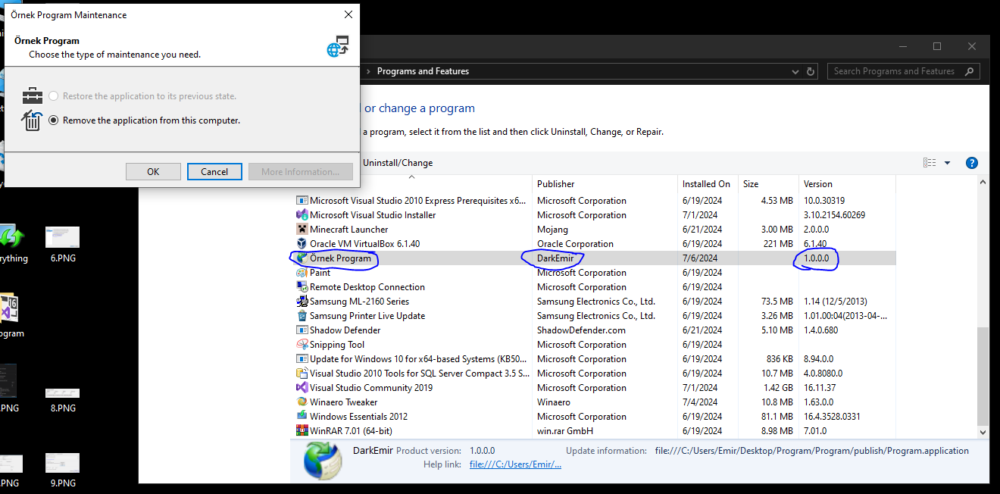1000x494 pixels.
Task: Click Programs and Features breadcrumb
Action: [423, 71]
